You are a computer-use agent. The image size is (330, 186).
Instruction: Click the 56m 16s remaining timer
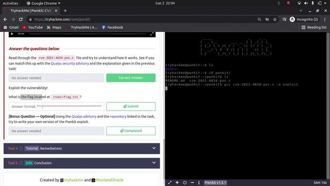tap(320, 182)
